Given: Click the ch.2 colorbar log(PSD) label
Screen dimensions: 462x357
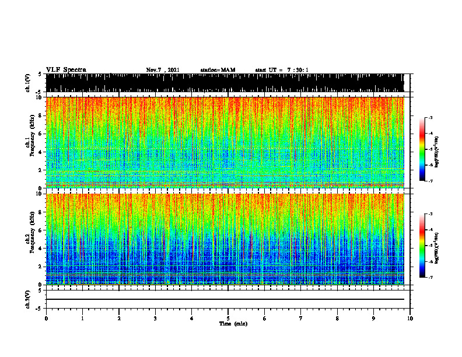Looking at the screenshot, I should tap(437, 248).
